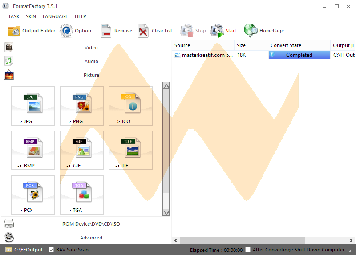This screenshot has height=255, width=356.
Task: Click the format list scroll up arrow
Action: [x=166, y=86]
